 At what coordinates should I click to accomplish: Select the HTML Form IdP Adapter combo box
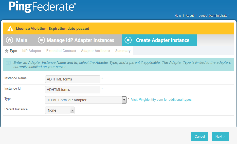(86, 100)
